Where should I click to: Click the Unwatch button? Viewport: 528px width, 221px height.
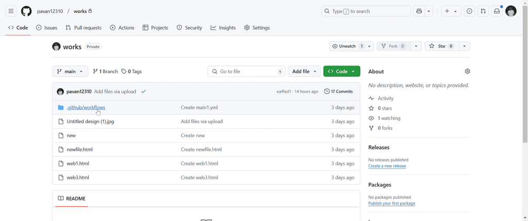point(348,46)
